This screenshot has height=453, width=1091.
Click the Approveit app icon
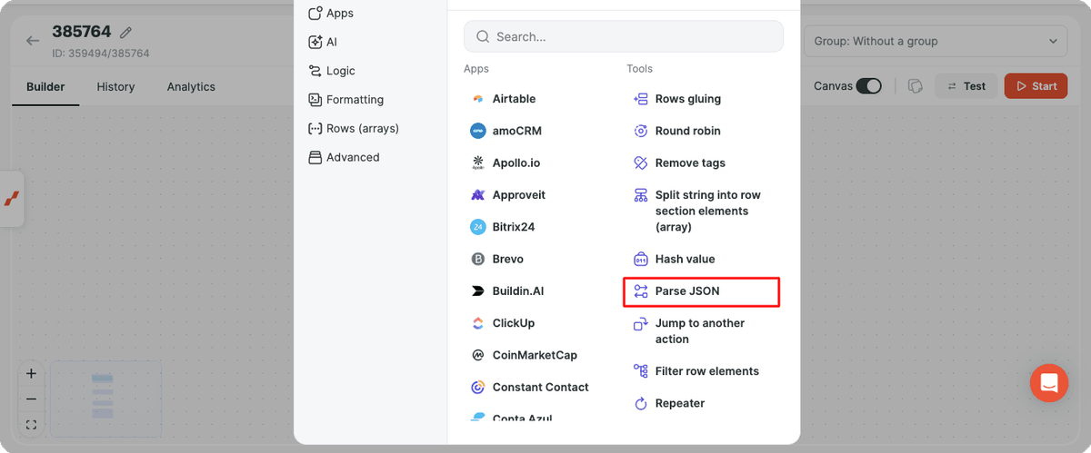[478, 195]
